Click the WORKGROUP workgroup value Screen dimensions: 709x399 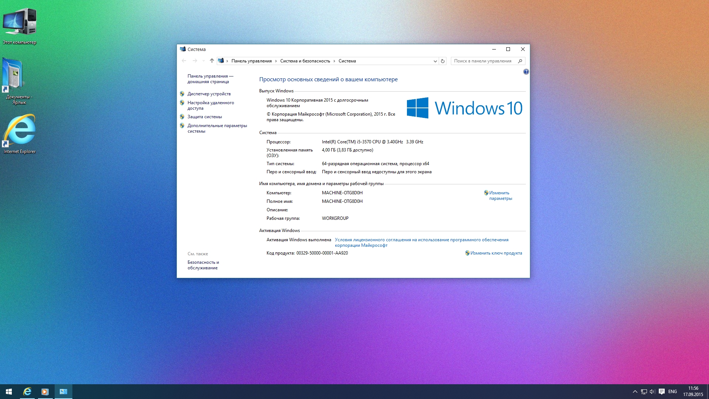(335, 218)
